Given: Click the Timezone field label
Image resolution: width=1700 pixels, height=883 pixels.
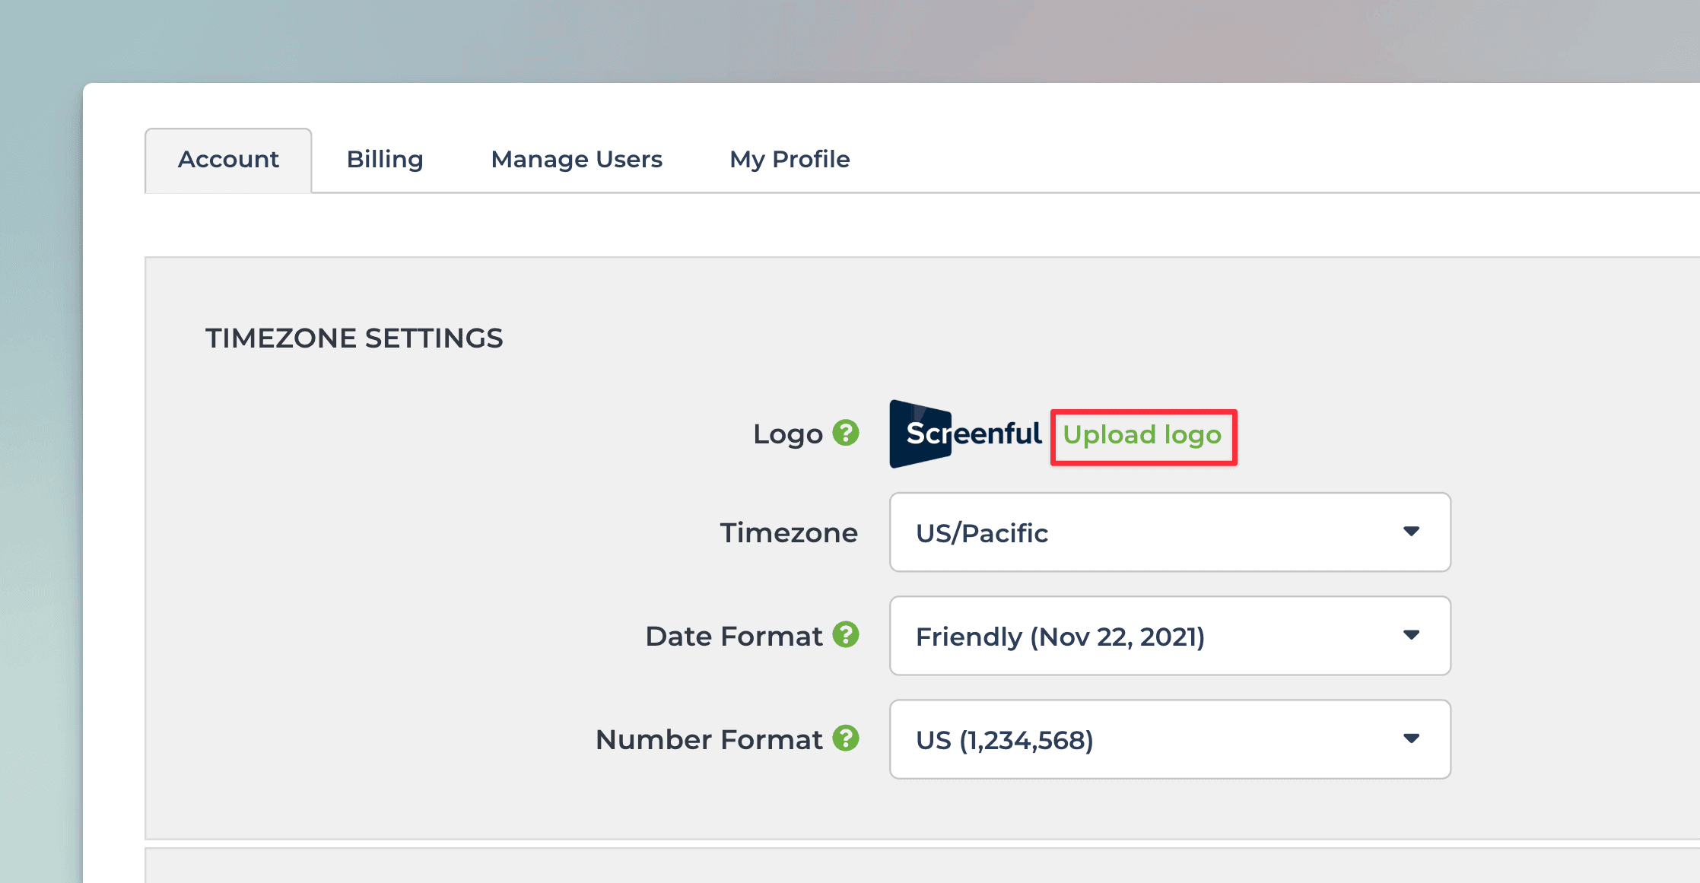Looking at the screenshot, I should click(x=789, y=532).
